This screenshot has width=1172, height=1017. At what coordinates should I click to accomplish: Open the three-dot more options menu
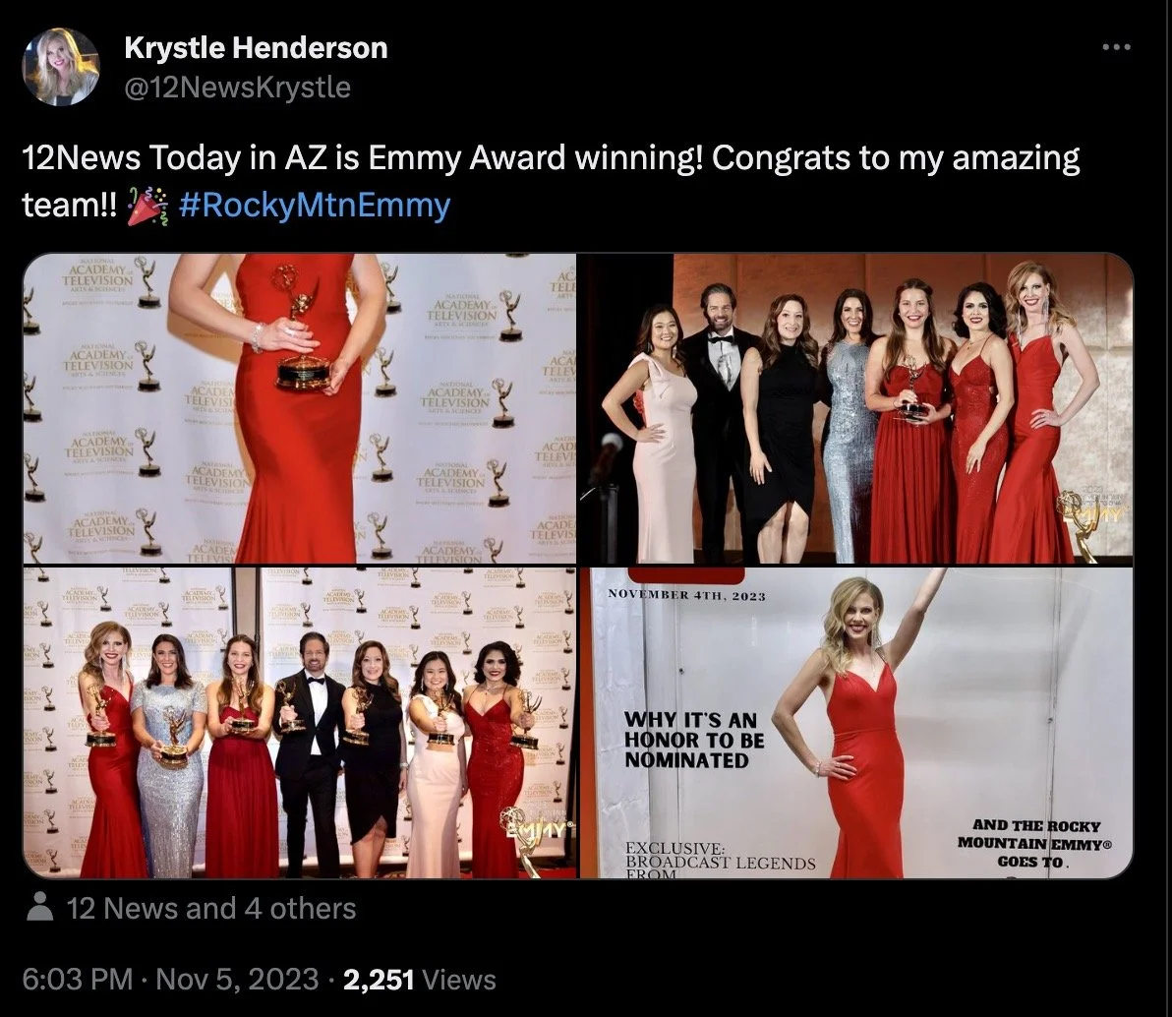[1117, 47]
